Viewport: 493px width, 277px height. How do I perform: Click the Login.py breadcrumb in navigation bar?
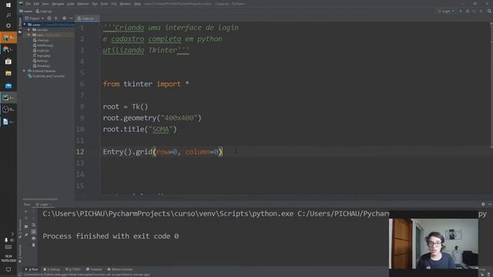44,11
